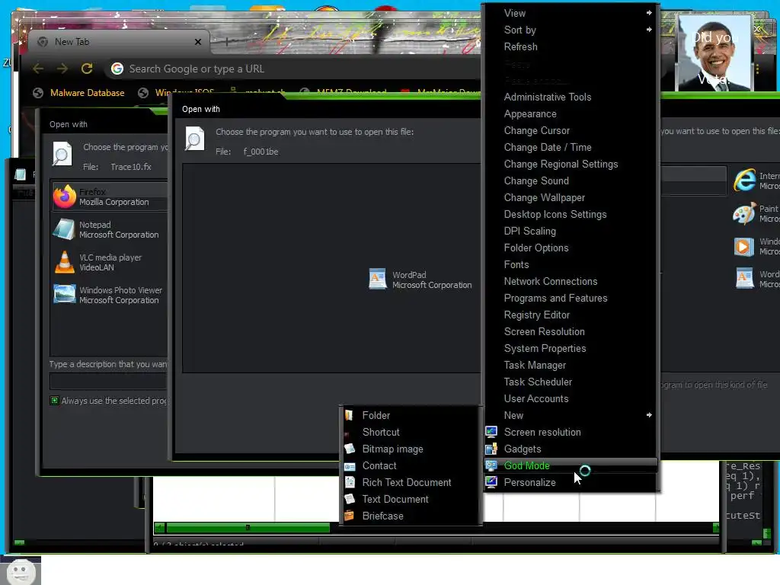Launch Task Manager

point(571,365)
